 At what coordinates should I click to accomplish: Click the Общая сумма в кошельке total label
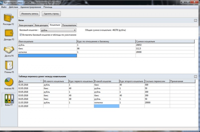coord(106,30)
